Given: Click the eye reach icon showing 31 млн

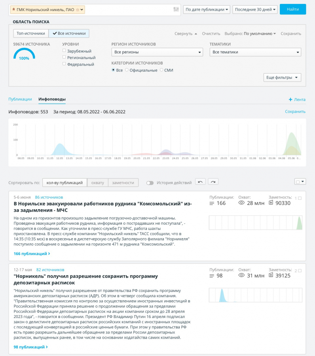Looking at the screenshot, I should tap(241, 275).
